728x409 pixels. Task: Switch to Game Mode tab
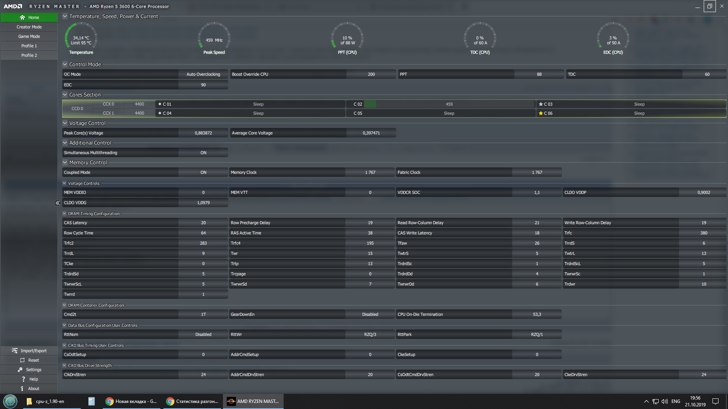29,36
